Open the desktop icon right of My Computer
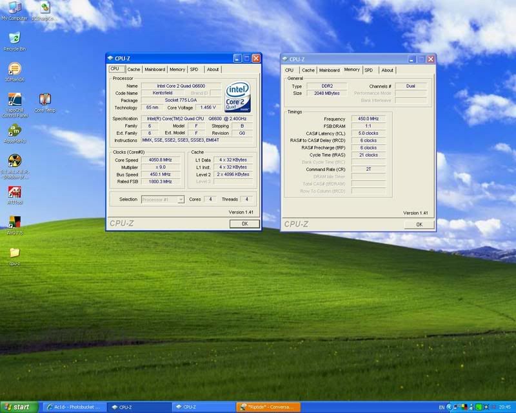The width and height of the screenshot is (516, 413). coord(45,10)
